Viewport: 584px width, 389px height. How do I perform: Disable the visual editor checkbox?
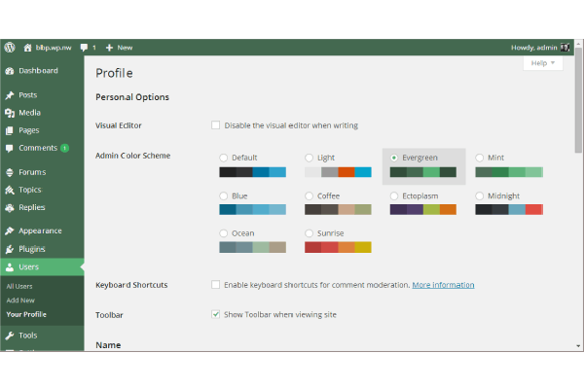click(216, 125)
